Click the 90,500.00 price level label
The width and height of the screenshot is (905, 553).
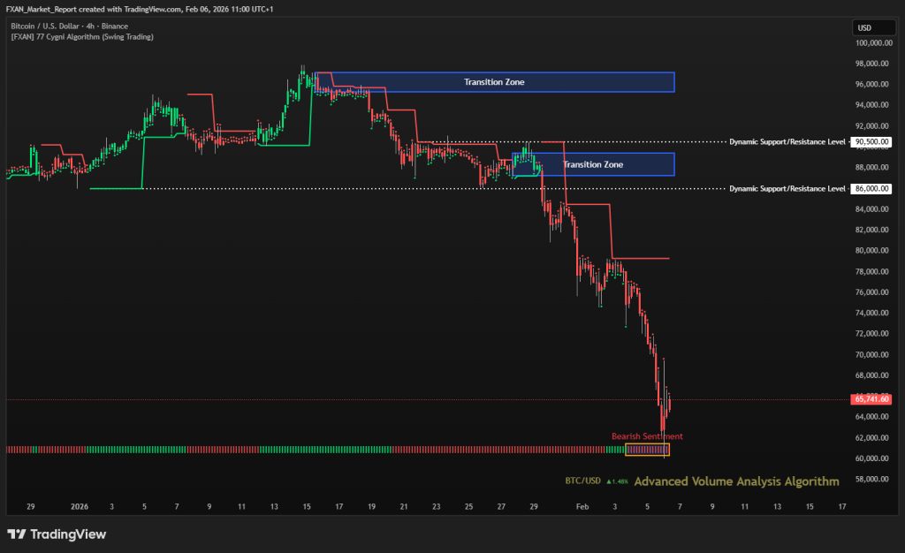871,141
